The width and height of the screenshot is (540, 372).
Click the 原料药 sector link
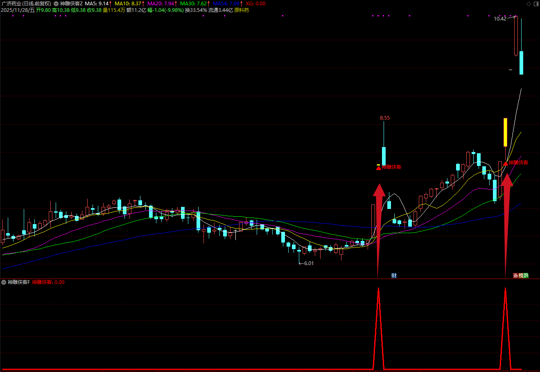pyautogui.click(x=242, y=10)
